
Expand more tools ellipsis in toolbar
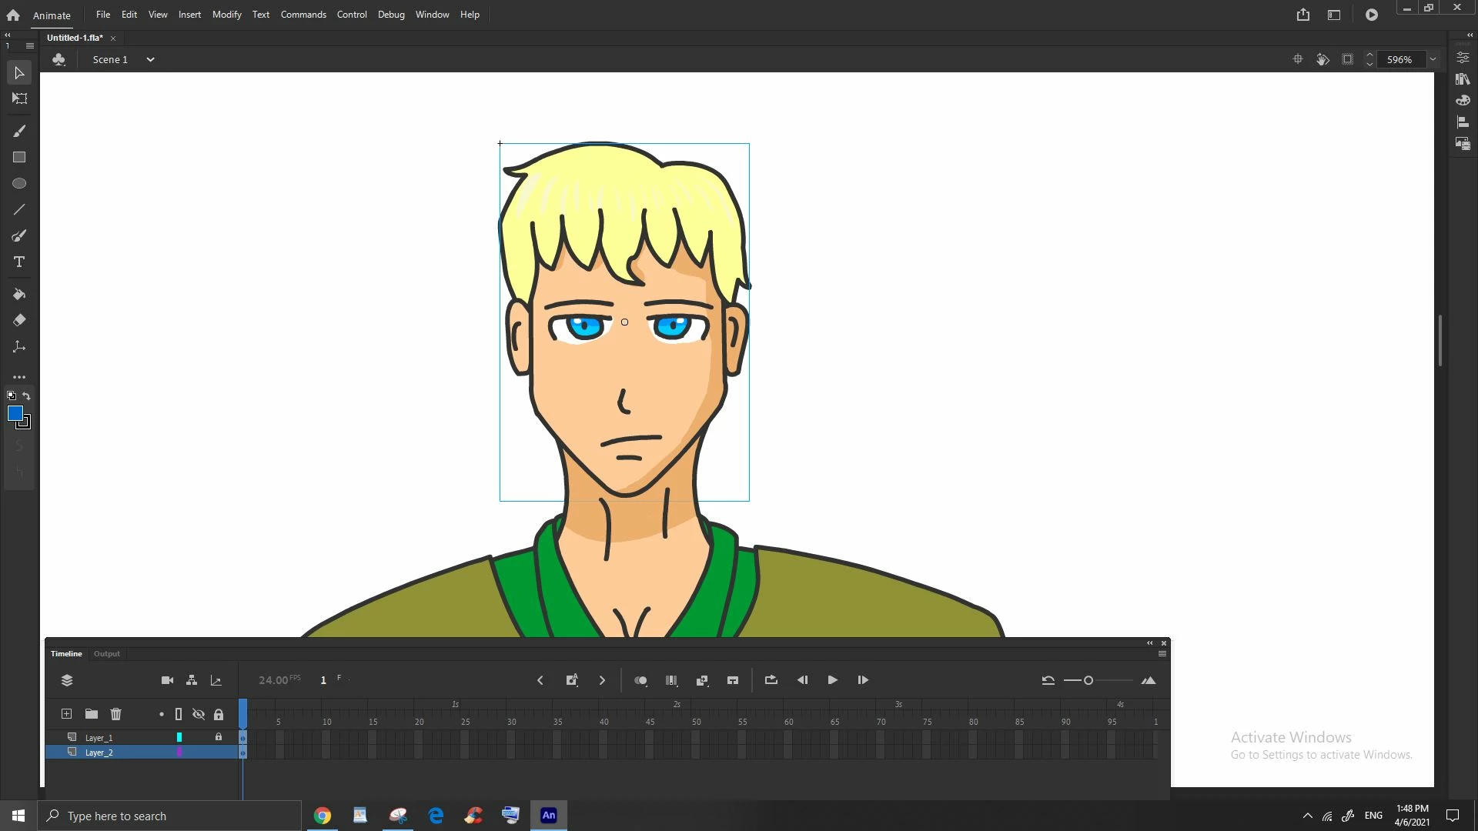tap(19, 377)
